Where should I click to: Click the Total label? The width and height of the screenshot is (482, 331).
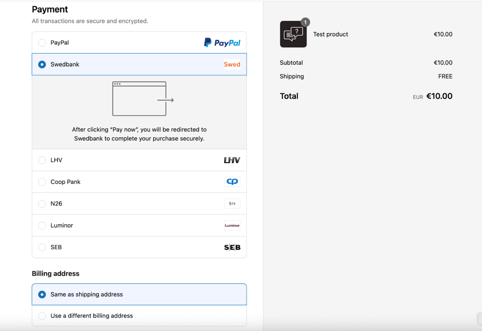(x=289, y=96)
